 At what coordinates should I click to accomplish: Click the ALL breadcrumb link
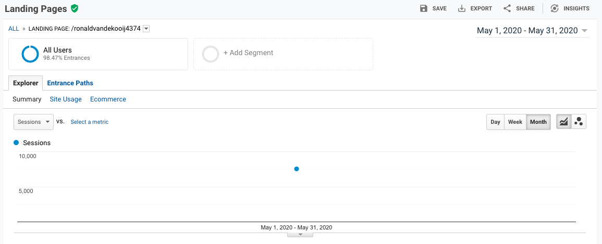14,29
